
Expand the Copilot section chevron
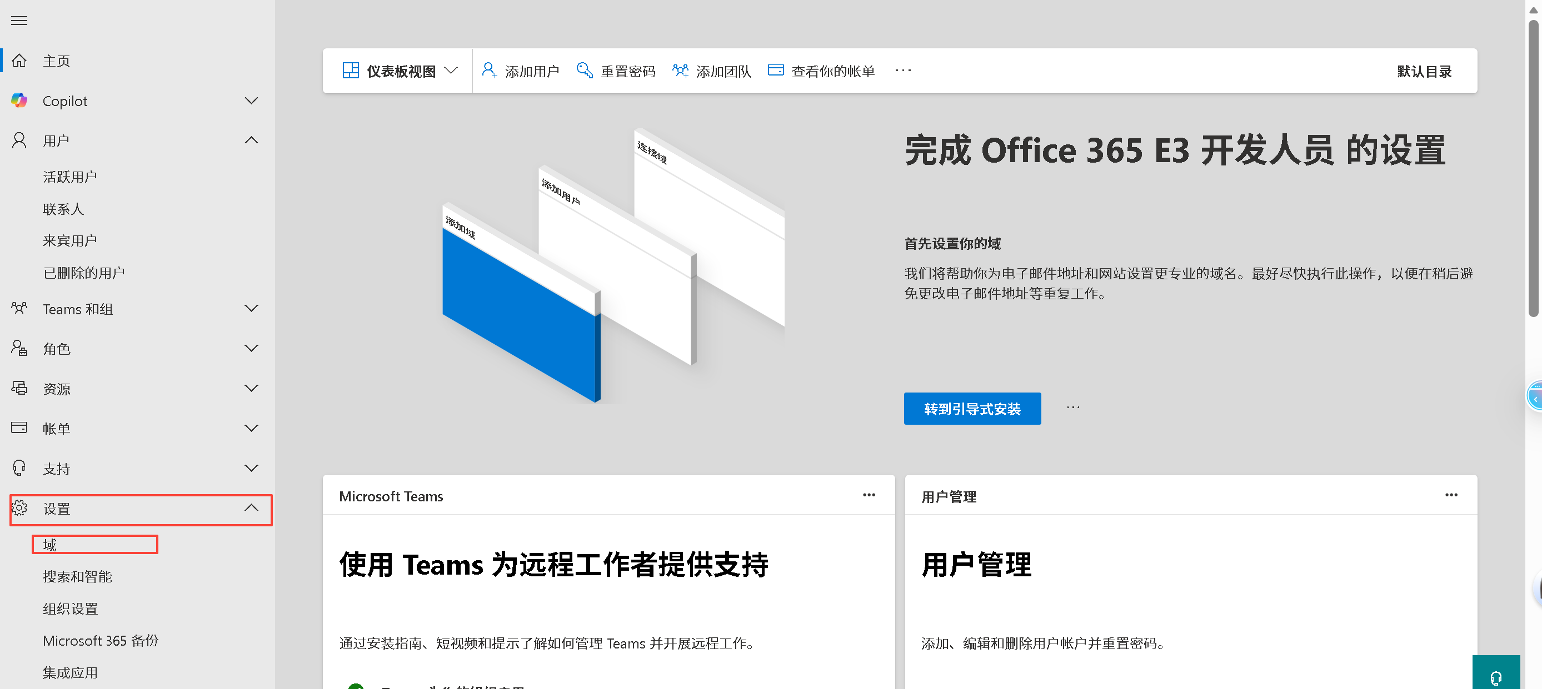[251, 100]
